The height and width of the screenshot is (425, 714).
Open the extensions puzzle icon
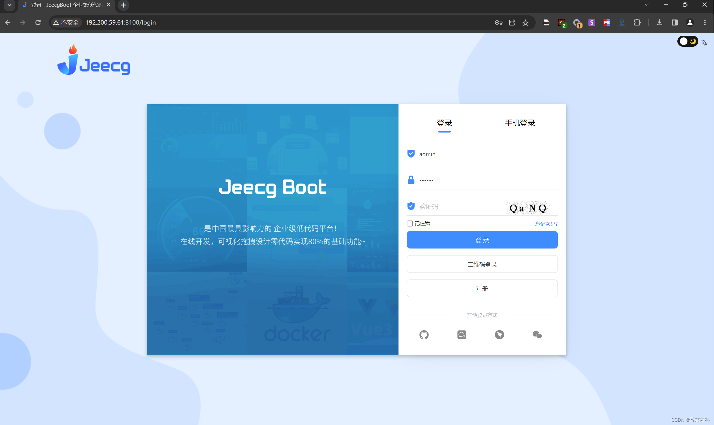pyautogui.click(x=637, y=22)
